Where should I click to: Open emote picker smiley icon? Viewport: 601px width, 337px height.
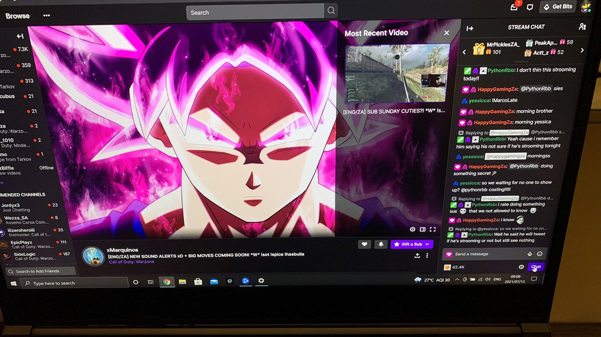[x=539, y=253]
